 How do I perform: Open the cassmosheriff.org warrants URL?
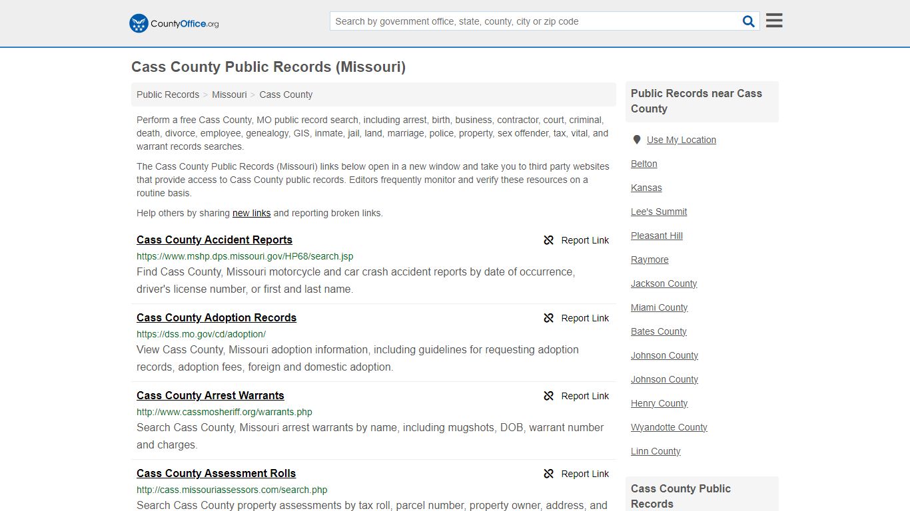[x=225, y=412]
